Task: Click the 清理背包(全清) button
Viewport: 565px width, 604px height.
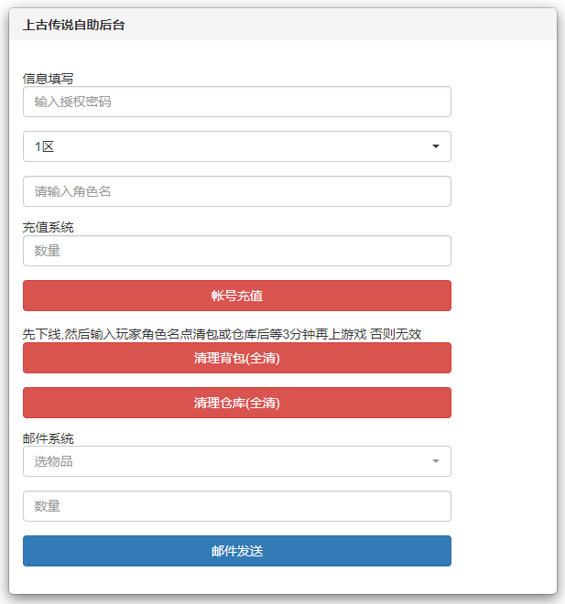Action: click(236, 358)
